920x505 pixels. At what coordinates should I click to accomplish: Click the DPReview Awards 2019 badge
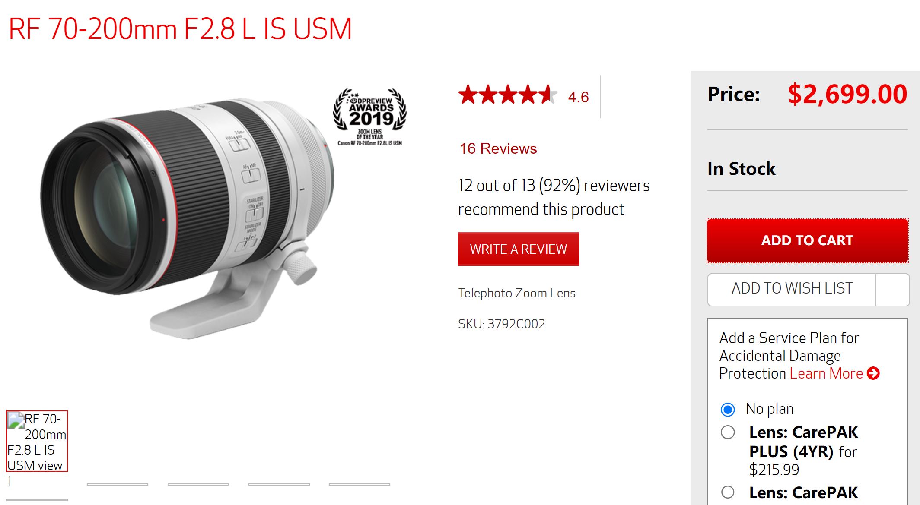click(370, 117)
